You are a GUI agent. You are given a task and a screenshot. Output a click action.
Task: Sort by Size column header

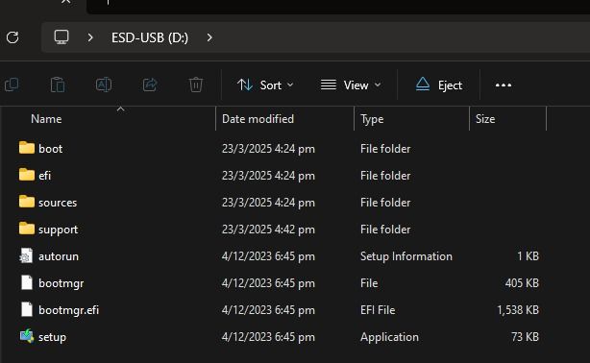pos(485,119)
